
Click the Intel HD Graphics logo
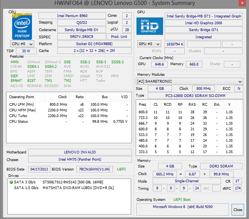150,25
